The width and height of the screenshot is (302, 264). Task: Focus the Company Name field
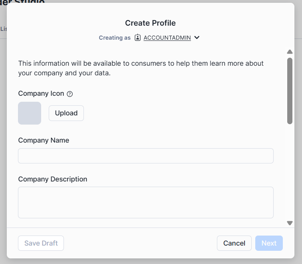point(146,156)
